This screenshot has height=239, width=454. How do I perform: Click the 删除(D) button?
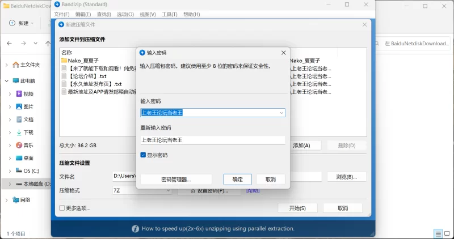[347, 146]
